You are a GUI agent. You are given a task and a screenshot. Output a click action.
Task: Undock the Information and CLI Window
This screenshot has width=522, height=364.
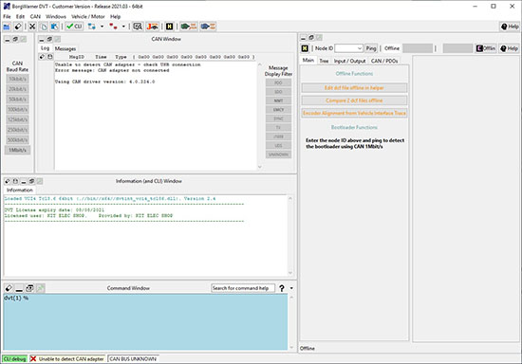coord(31,181)
